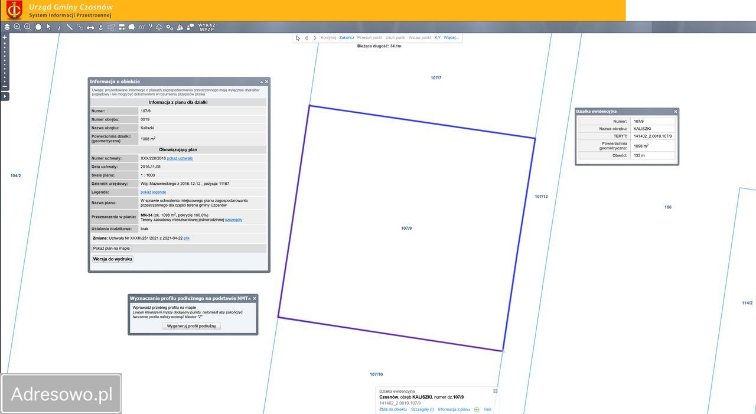Click the zoom slider plus button

5,37
